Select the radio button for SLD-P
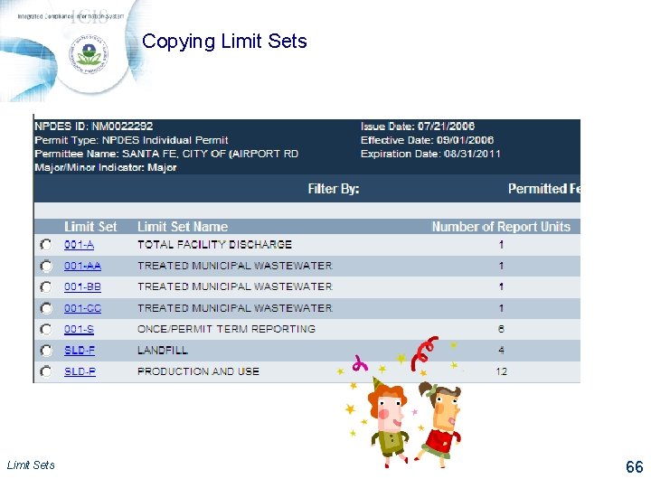 [46, 371]
